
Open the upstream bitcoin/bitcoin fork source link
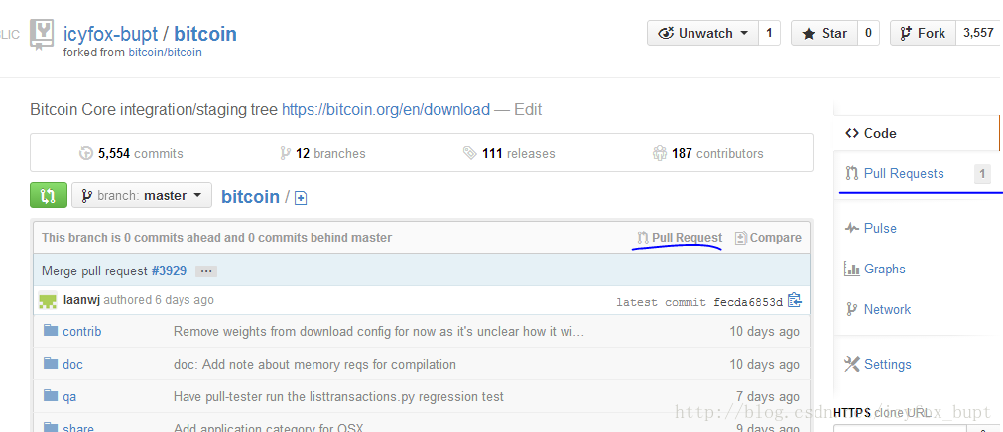165,53
